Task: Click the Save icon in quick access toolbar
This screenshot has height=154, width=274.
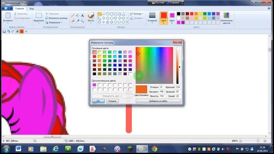Action: 4,32
